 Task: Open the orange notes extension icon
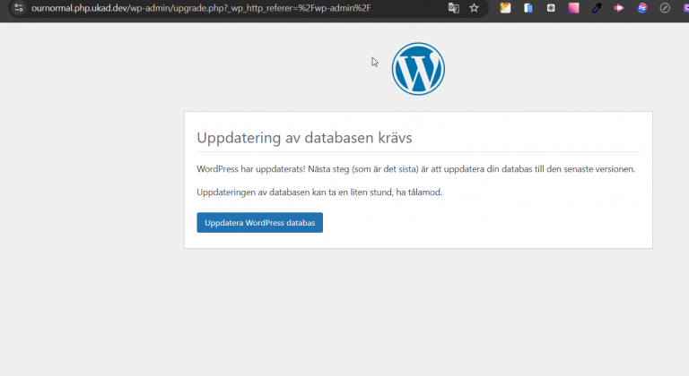click(x=505, y=8)
